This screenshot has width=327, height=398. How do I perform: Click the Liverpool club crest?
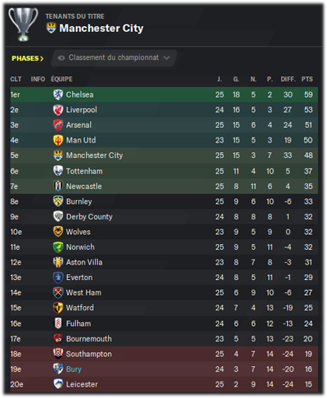point(58,110)
